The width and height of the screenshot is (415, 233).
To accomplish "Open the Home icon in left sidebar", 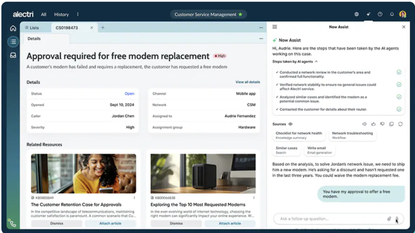I will coord(13,28).
